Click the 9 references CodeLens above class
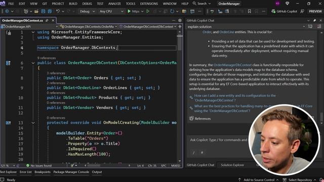This screenshot has width=324, height=182. [x=47, y=58]
